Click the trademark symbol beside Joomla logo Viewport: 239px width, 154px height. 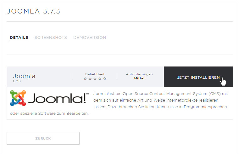87,94
